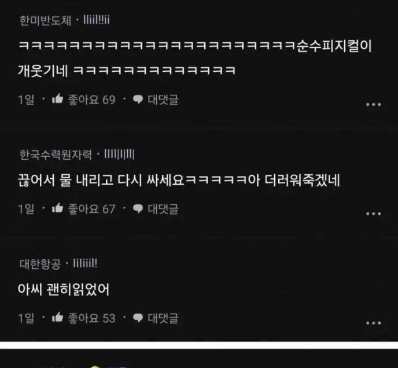Click 좋아요 53 label
Viewport: 398px width, 368px height.
(x=91, y=318)
